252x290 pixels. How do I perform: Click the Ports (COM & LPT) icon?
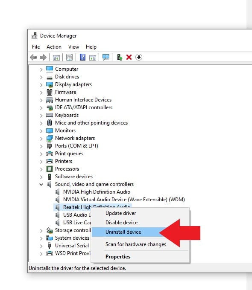[49, 146]
